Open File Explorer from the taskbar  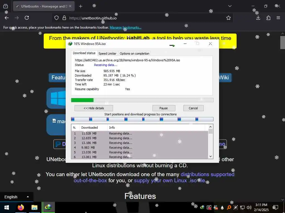[x=34, y=207]
